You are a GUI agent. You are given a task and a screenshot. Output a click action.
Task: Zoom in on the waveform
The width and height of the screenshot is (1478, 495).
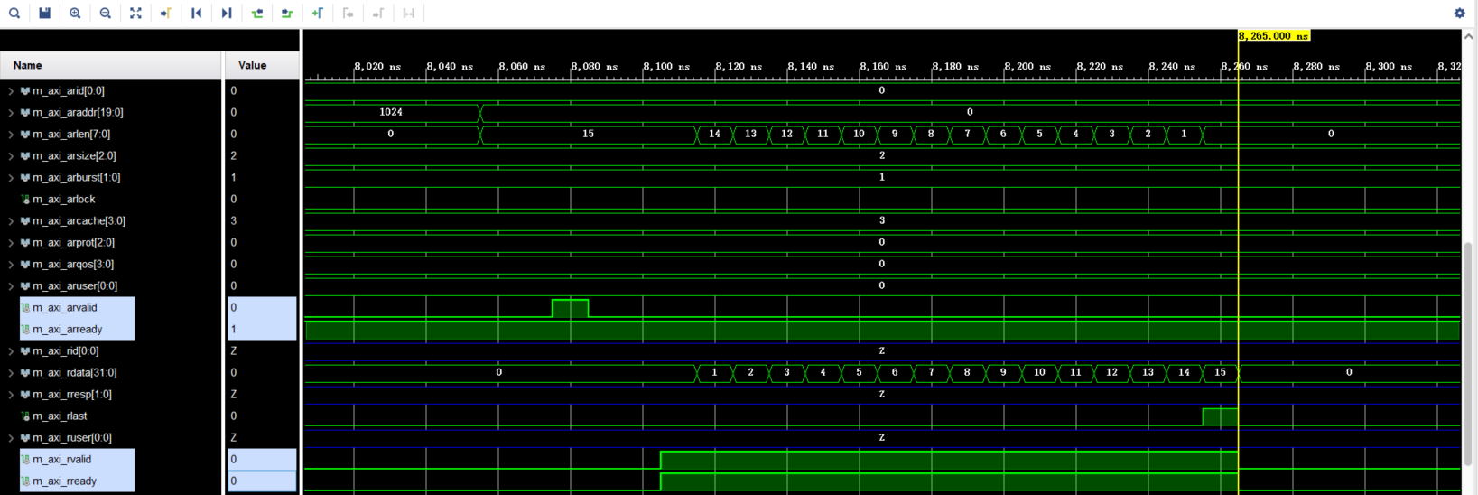(75, 13)
